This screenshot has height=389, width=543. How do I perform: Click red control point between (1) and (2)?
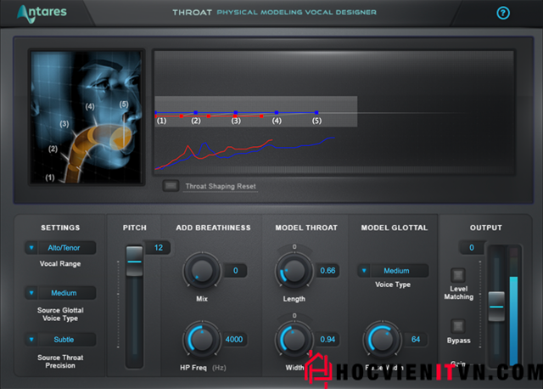tap(182, 116)
